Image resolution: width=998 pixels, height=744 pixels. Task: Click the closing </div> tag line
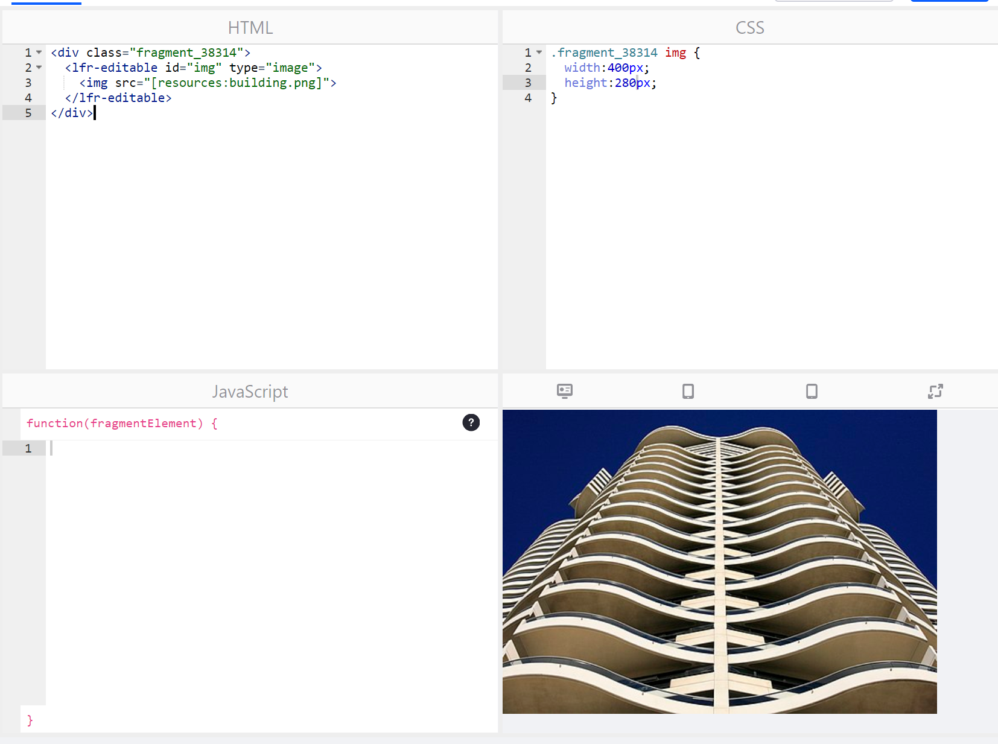(72, 113)
